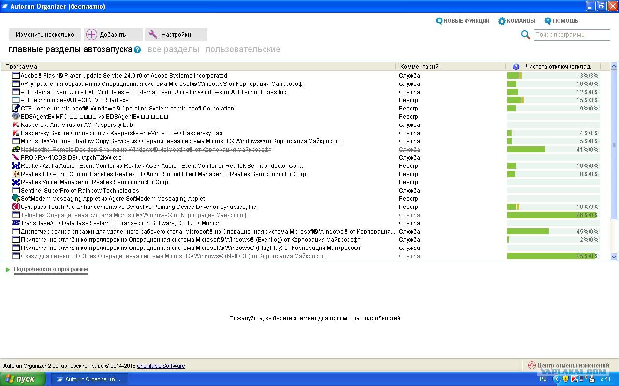Select the Telnet service row
This screenshot has height=386, width=619.
tap(306, 215)
